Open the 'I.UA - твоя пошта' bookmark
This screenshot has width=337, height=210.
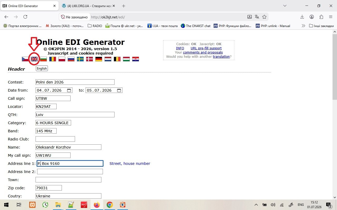pyautogui.click(x=162, y=26)
